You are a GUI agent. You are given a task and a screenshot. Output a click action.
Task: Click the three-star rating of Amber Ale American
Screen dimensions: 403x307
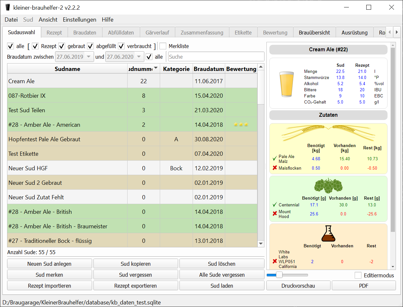tap(241, 124)
